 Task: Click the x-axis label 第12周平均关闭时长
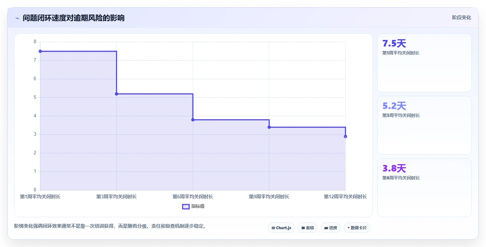click(x=345, y=197)
